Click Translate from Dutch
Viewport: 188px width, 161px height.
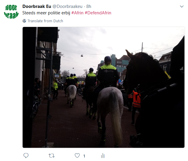tap(45, 21)
